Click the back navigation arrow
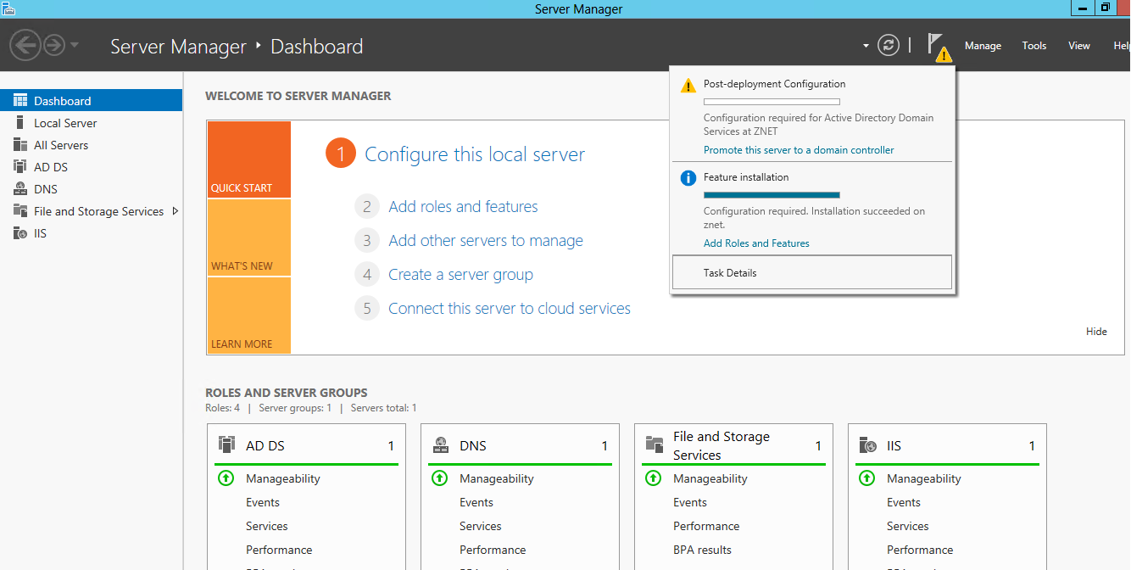The width and height of the screenshot is (1131, 570). point(25,45)
